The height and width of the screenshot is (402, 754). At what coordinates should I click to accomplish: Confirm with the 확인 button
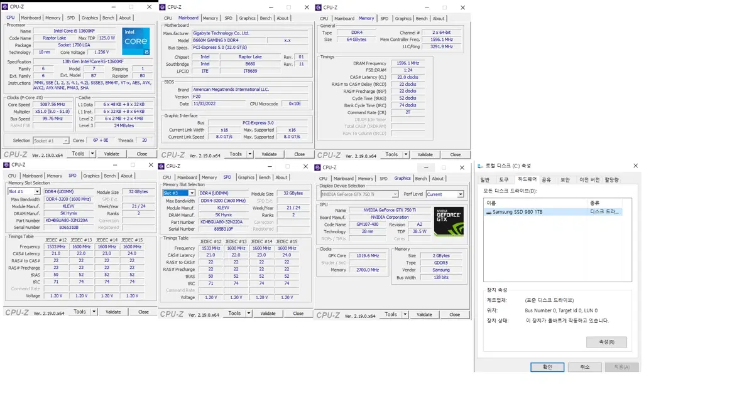click(547, 367)
